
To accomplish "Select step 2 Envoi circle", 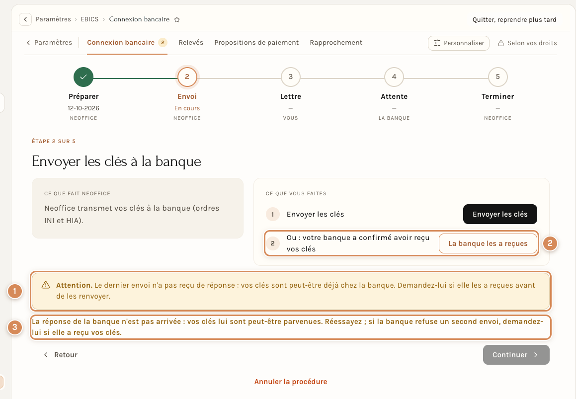I will pos(187,77).
